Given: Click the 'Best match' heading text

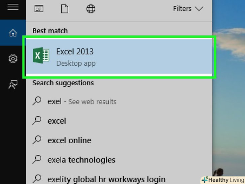Looking at the screenshot, I should [x=50, y=31].
